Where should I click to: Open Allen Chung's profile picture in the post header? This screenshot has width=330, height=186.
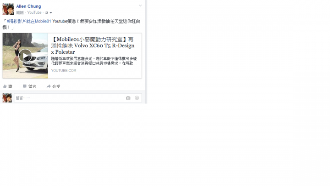click(x=8, y=9)
